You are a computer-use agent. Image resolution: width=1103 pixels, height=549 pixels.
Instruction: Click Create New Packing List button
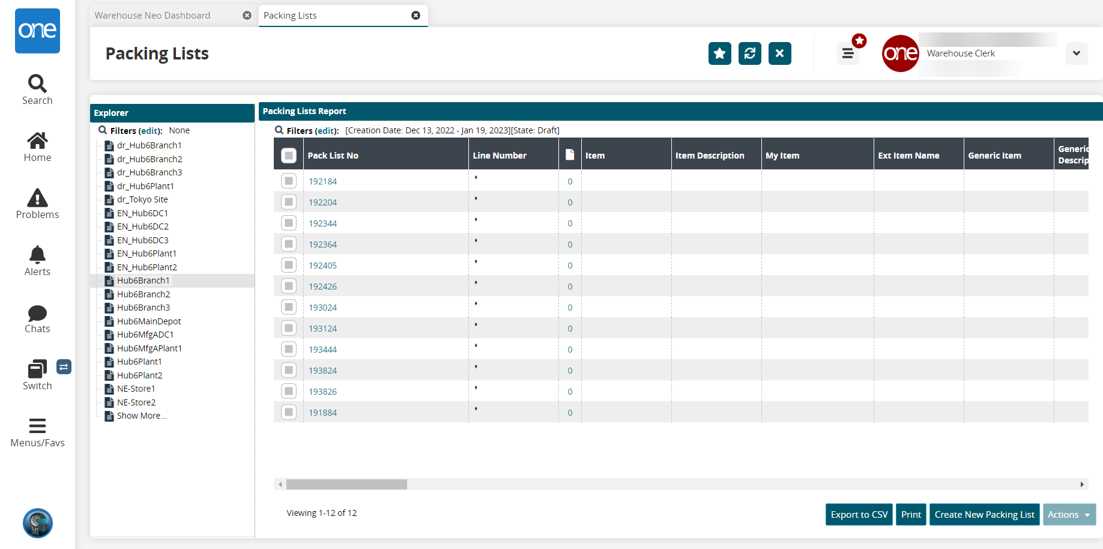click(984, 515)
